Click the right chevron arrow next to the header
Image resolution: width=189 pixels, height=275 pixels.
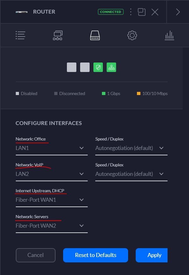coord(178,12)
